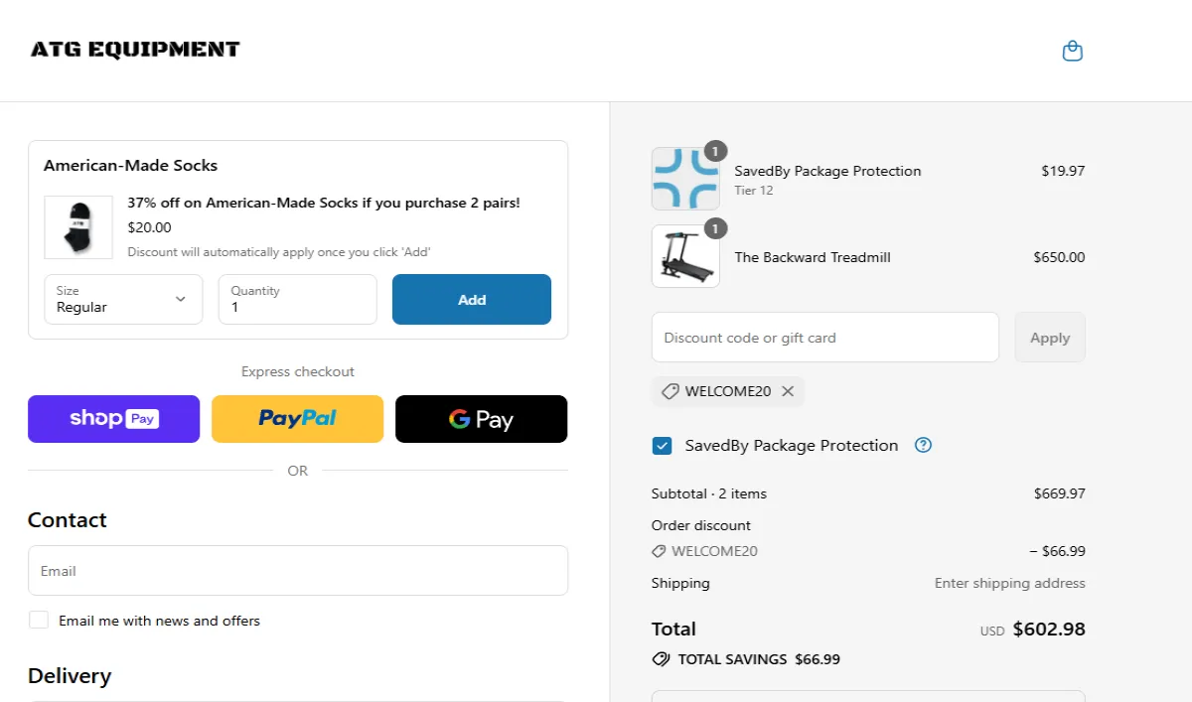Click the TOTAL SAVINGS tag icon

tap(662, 658)
